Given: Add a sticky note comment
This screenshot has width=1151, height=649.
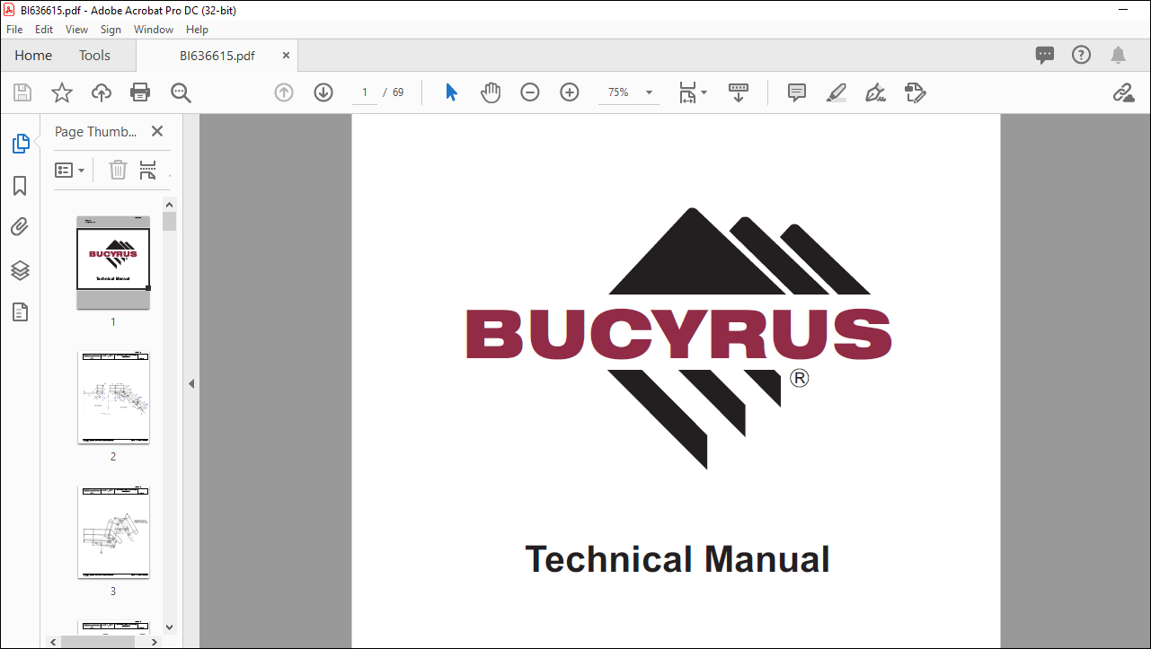Looking at the screenshot, I should coord(796,92).
